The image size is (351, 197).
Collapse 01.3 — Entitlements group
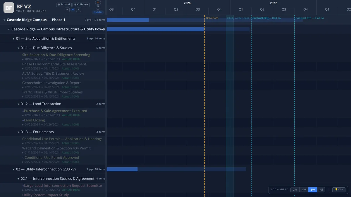coord(18,132)
